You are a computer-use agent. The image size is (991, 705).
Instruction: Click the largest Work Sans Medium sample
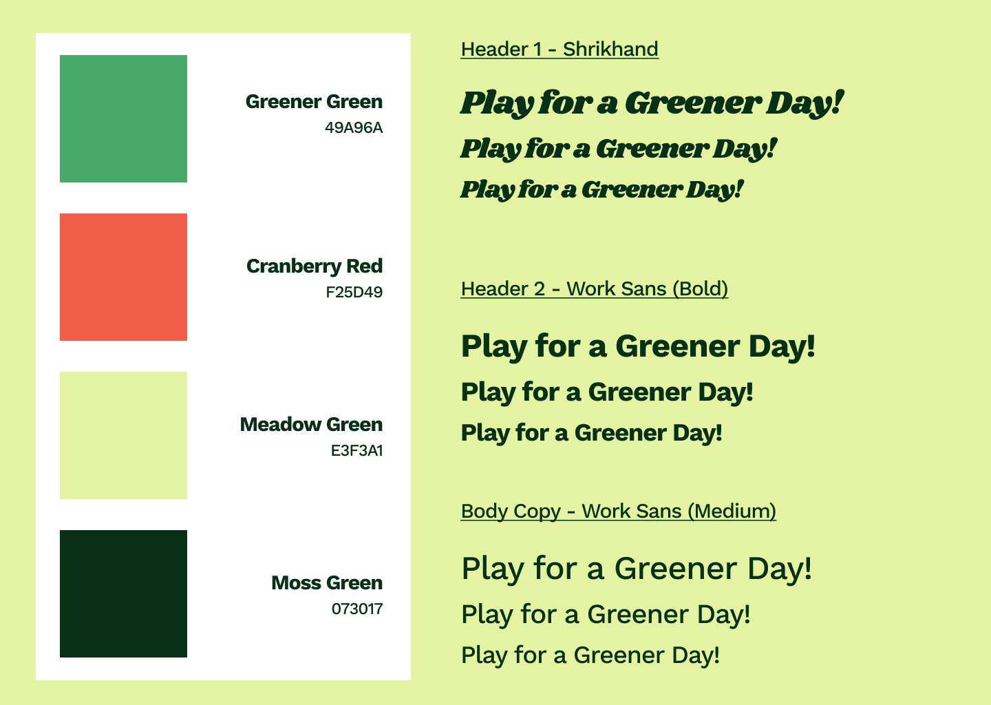click(x=637, y=569)
